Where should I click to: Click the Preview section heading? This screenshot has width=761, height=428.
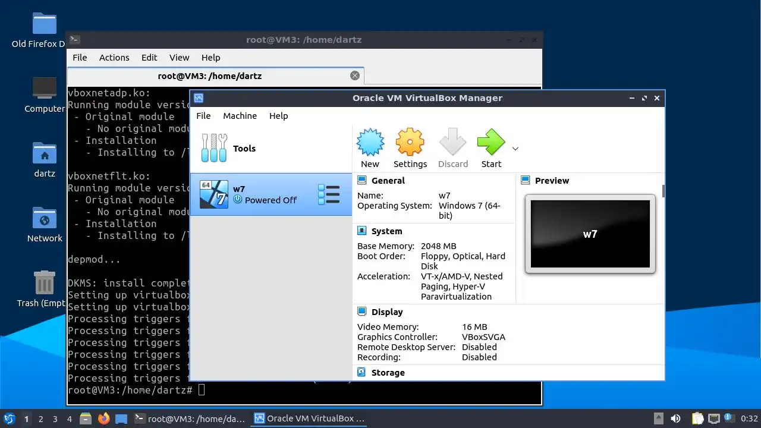[552, 181]
